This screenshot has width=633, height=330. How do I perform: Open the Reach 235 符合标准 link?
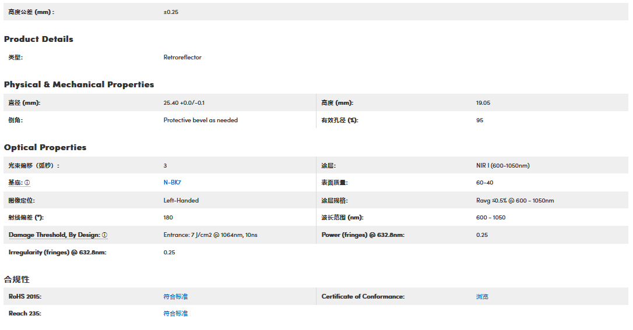click(x=175, y=314)
